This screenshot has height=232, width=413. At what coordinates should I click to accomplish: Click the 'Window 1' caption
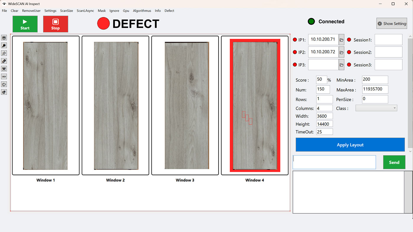pos(46,180)
